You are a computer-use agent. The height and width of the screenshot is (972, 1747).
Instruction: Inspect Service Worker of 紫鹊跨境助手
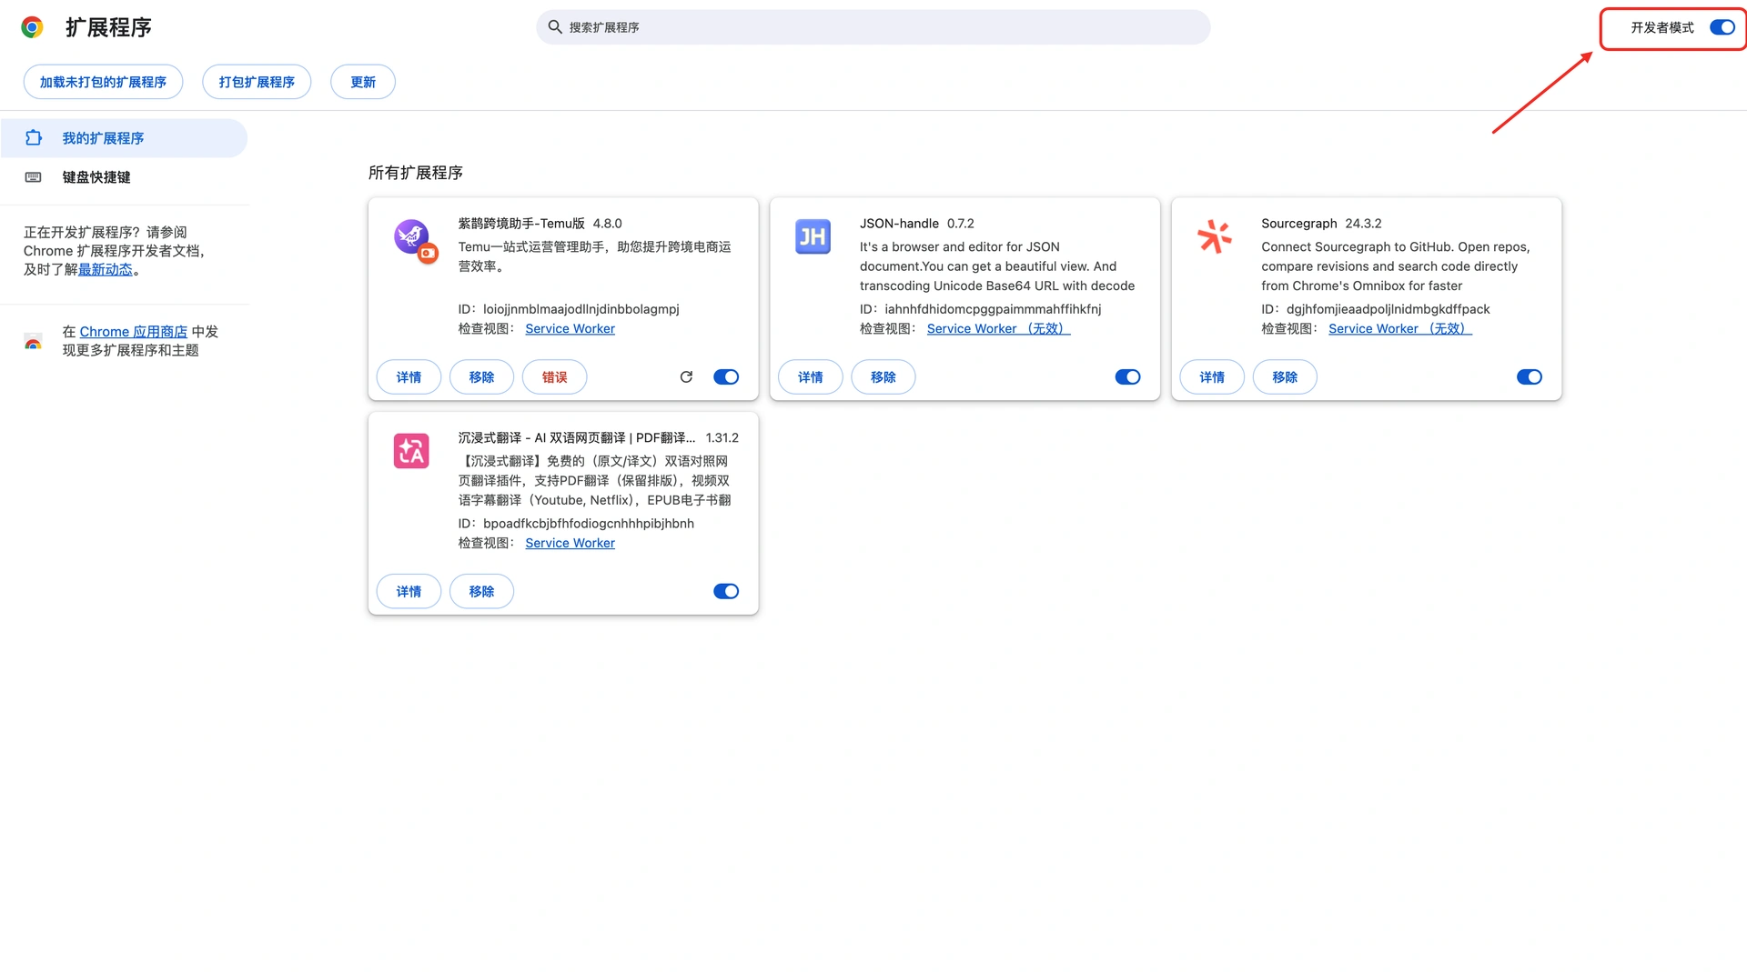click(570, 329)
